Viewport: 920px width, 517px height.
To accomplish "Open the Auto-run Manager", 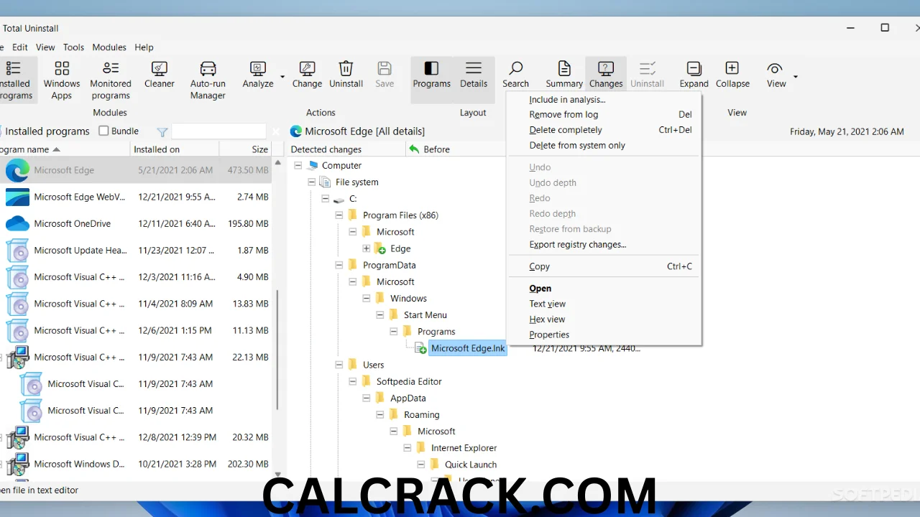I will (x=208, y=79).
